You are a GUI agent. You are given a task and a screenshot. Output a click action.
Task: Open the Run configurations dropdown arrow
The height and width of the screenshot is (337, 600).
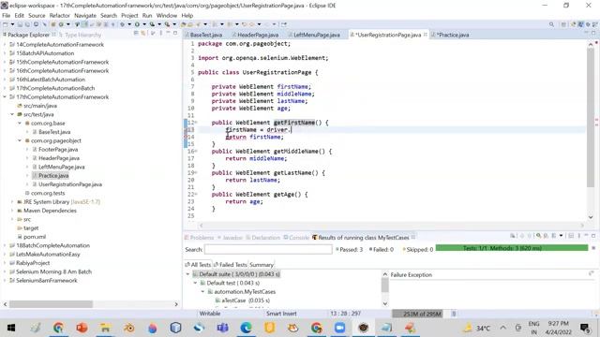tap(144, 24)
